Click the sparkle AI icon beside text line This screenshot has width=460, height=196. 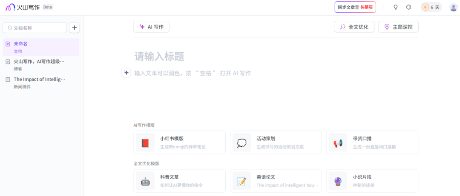(126, 73)
